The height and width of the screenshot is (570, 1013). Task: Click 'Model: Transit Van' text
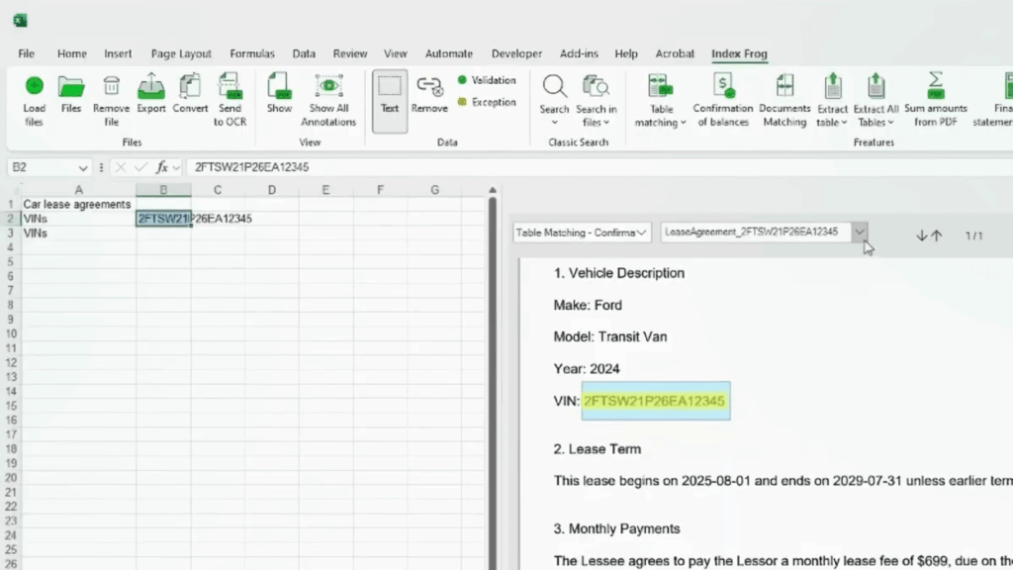(609, 336)
